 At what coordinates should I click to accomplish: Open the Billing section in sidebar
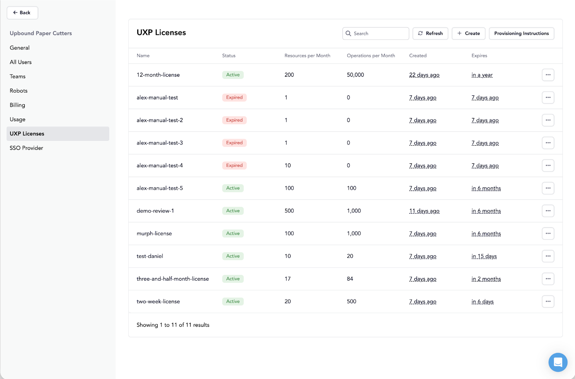coord(17,105)
